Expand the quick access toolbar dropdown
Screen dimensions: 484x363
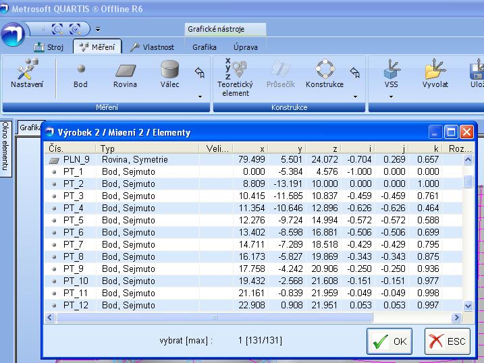(x=98, y=30)
